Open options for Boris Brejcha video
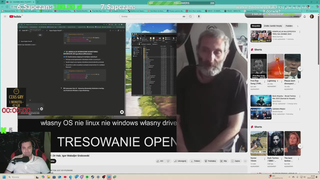320x180 pixels. pyautogui.click(x=300, y=96)
